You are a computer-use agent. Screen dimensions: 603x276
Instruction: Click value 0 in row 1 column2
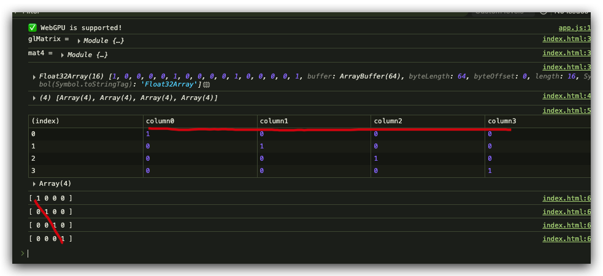[x=375, y=147]
